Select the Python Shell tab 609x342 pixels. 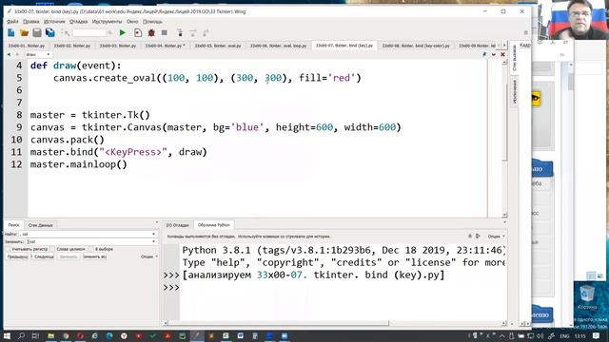[x=213, y=225]
